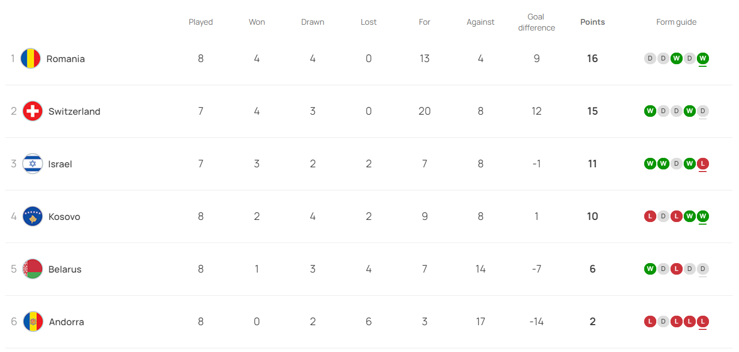Click the Form guide column header
The width and height of the screenshot is (739, 352).
tap(676, 22)
